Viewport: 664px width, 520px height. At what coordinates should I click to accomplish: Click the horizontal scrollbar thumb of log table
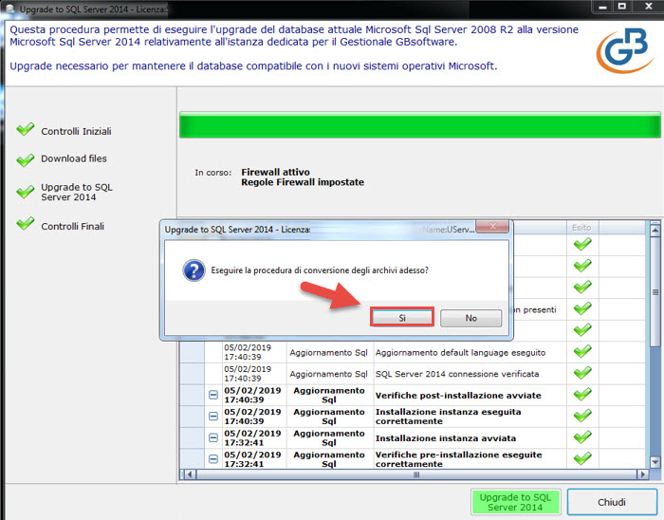tap(416, 474)
